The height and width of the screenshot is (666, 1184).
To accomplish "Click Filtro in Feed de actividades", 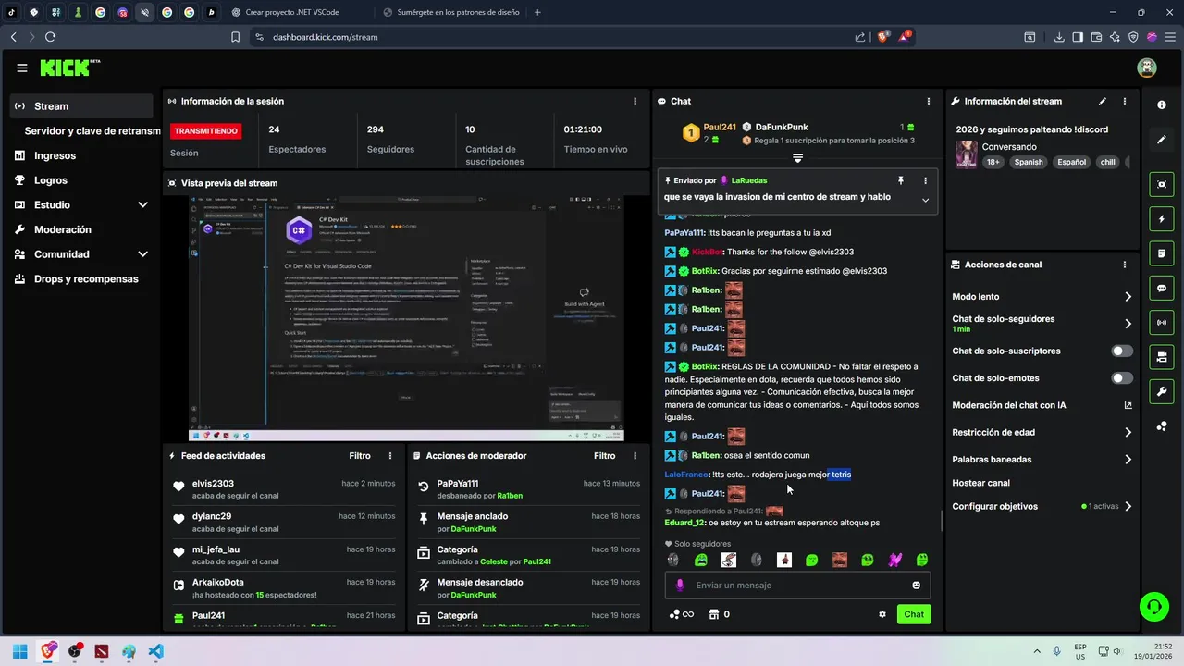I will (360, 456).
